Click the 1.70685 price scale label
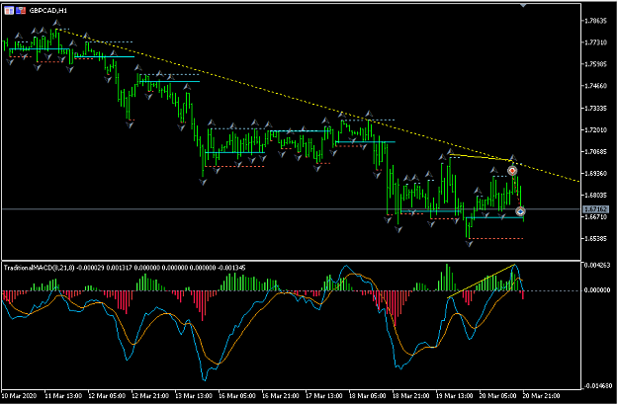Viewport: 618px width, 405px height. tap(596, 151)
